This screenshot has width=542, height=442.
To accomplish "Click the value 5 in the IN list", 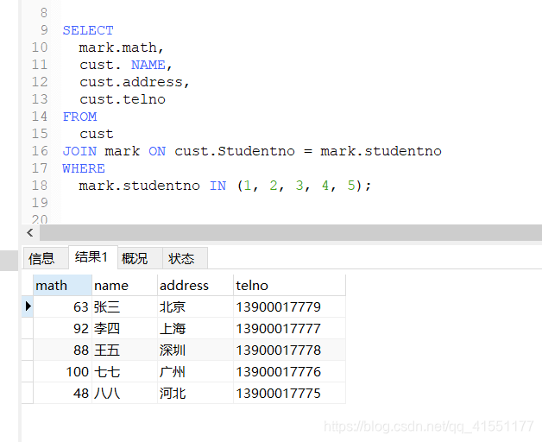I will (351, 186).
